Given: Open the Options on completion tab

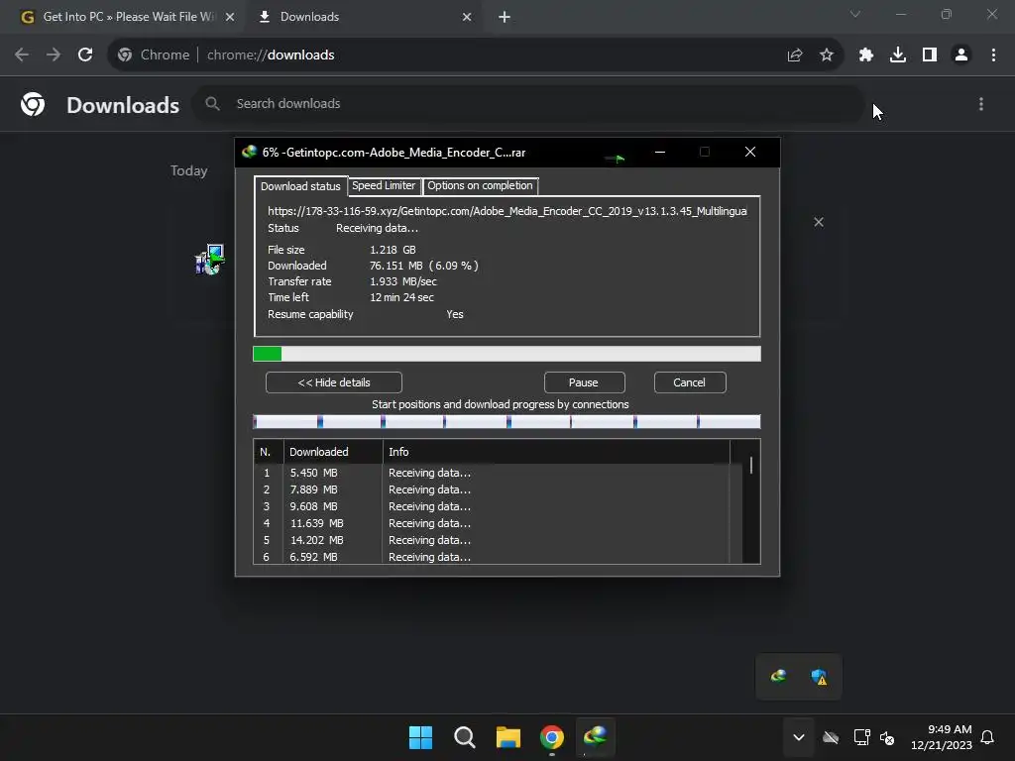Looking at the screenshot, I should pos(481,185).
